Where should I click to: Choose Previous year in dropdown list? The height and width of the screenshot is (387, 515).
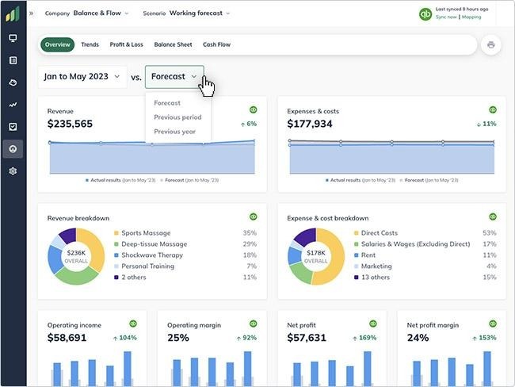tap(175, 132)
